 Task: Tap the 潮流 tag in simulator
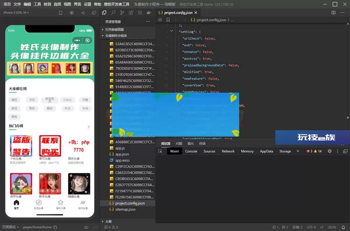point(14,100)
